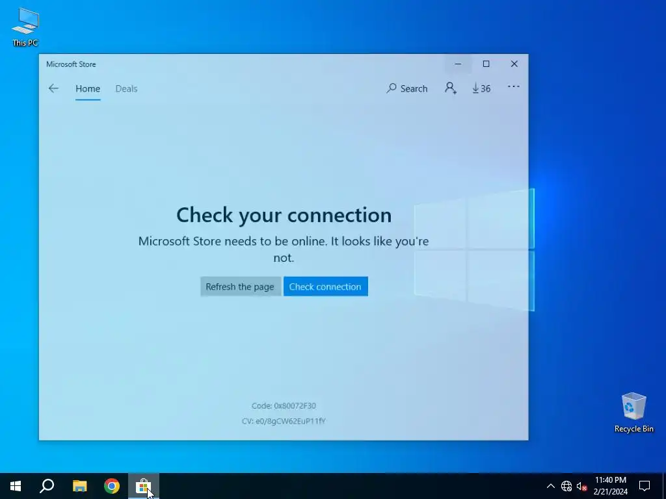The image size is (666, 499).
Task: Maximize the Microsoft Store window
Action: (x=486, y=64)
